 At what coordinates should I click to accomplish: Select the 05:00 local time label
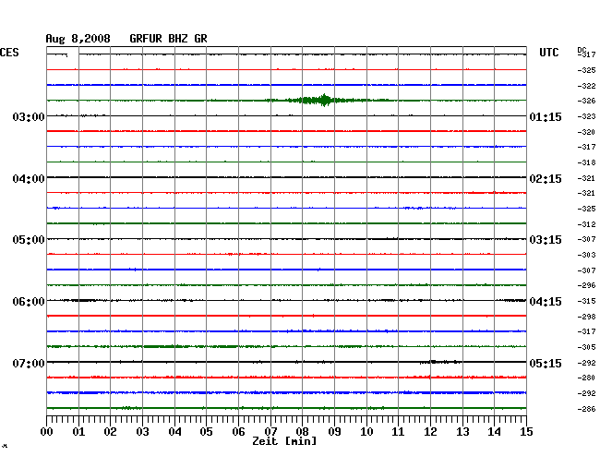pos(29,240)
